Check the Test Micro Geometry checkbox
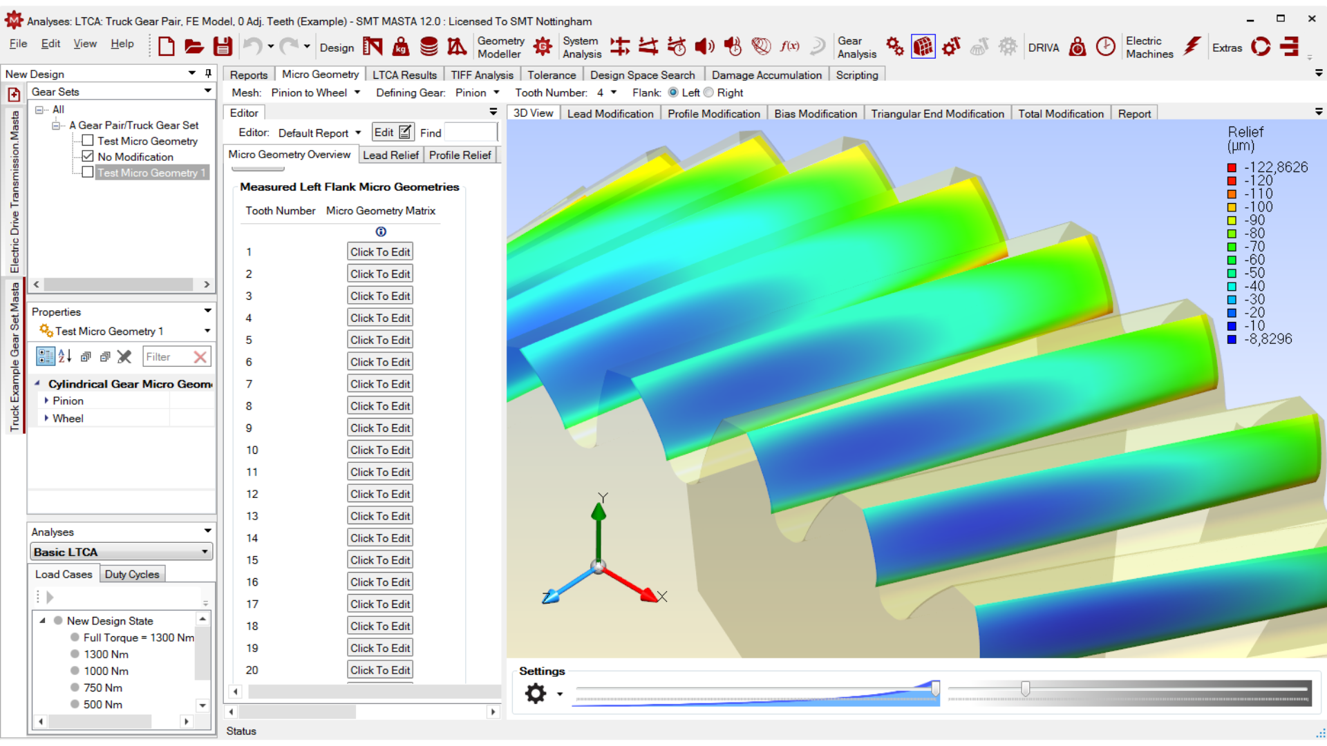The width and height of the screenshot is (1327, 746). pyautogui.click(x=88, y=140)
